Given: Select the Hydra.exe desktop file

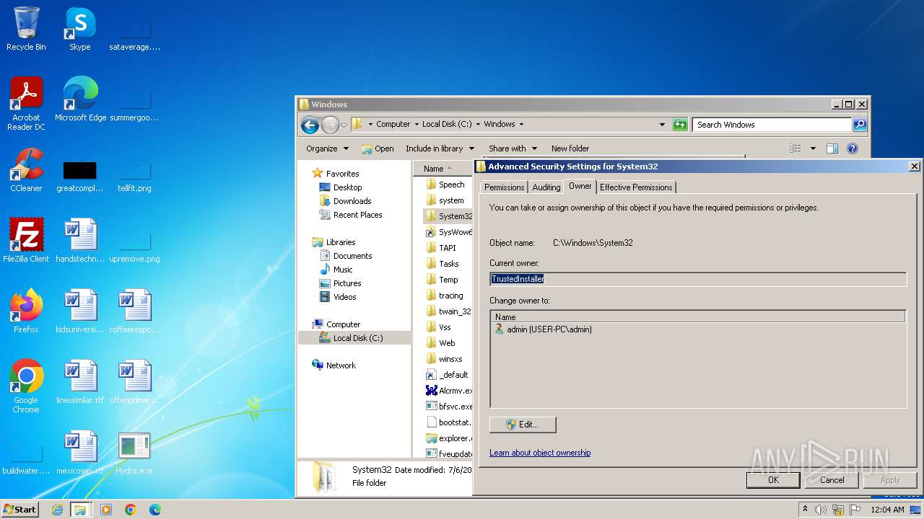Looking at the screenshot, I should click(134, 453).
